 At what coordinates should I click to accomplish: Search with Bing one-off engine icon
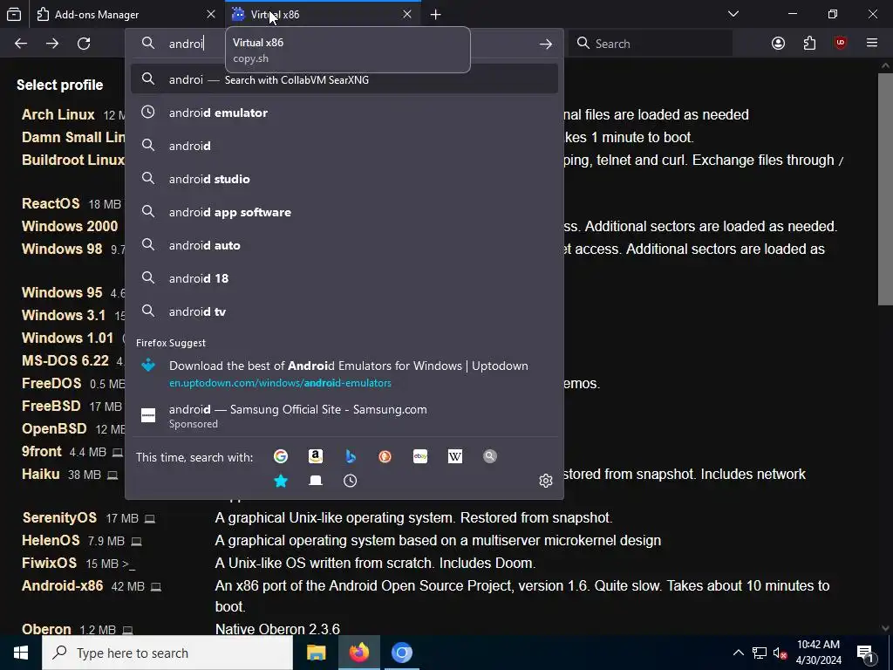[351, 456]
